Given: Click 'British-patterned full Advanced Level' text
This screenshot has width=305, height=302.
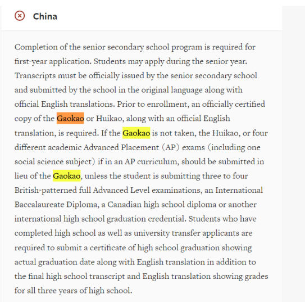Looking at the screenshot, I should tap(81, 190).
